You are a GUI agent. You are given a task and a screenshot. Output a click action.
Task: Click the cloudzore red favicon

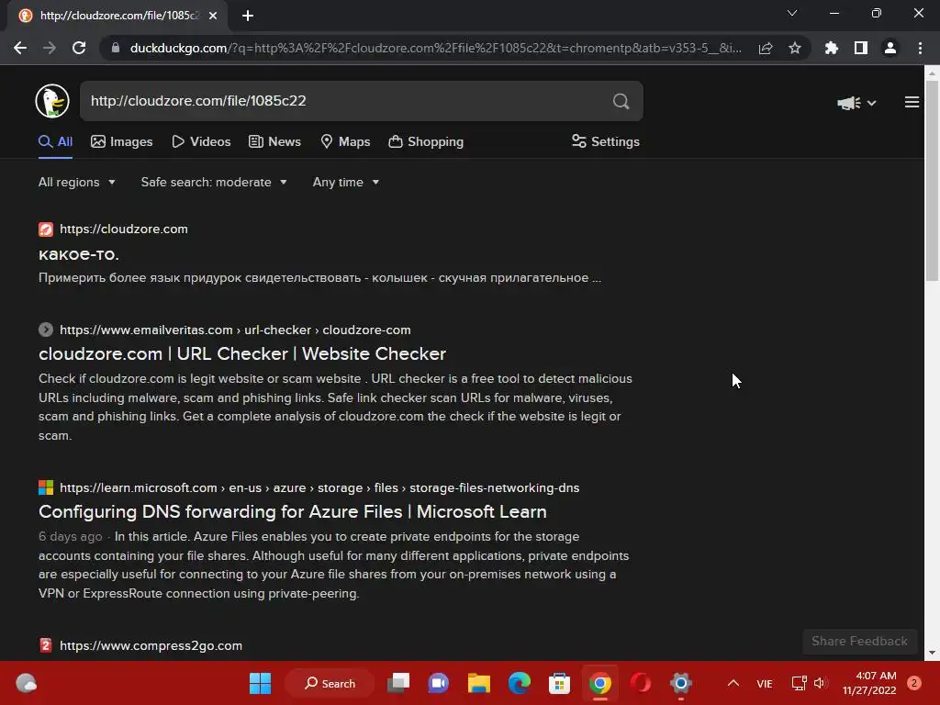(46, 229)
